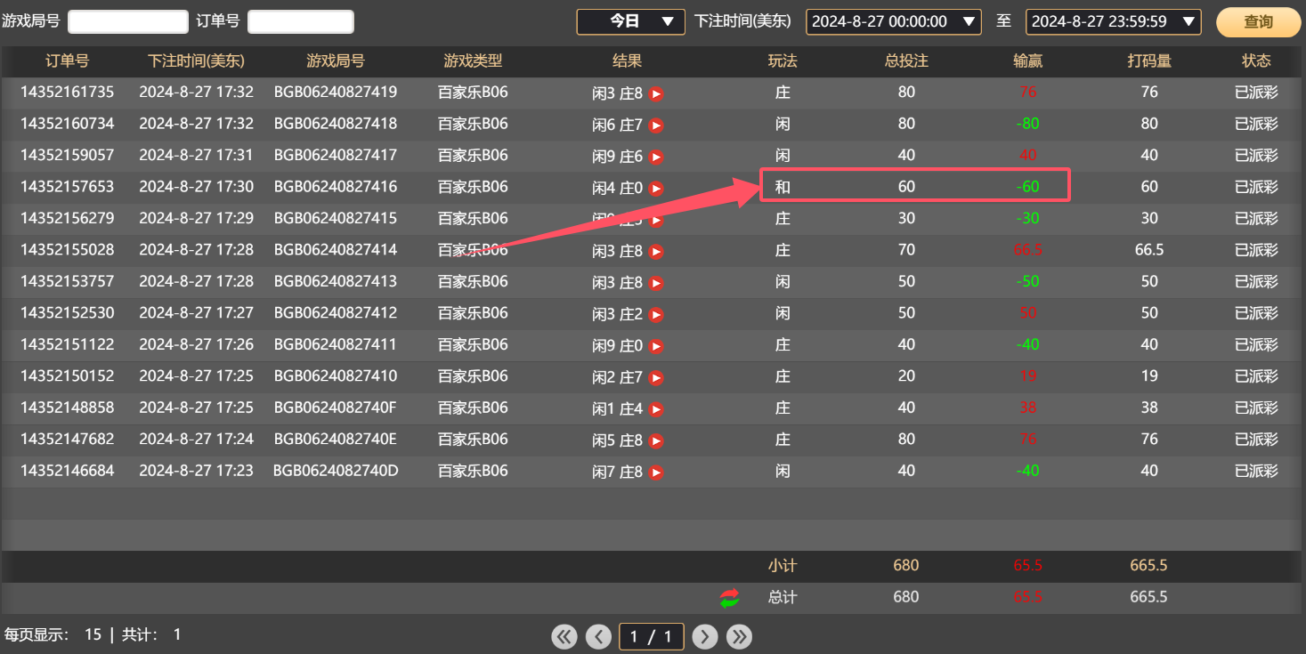Click the replay icon for round BGB06240827418
This screenshot has height=654, width=1306.
coord(657,125)
